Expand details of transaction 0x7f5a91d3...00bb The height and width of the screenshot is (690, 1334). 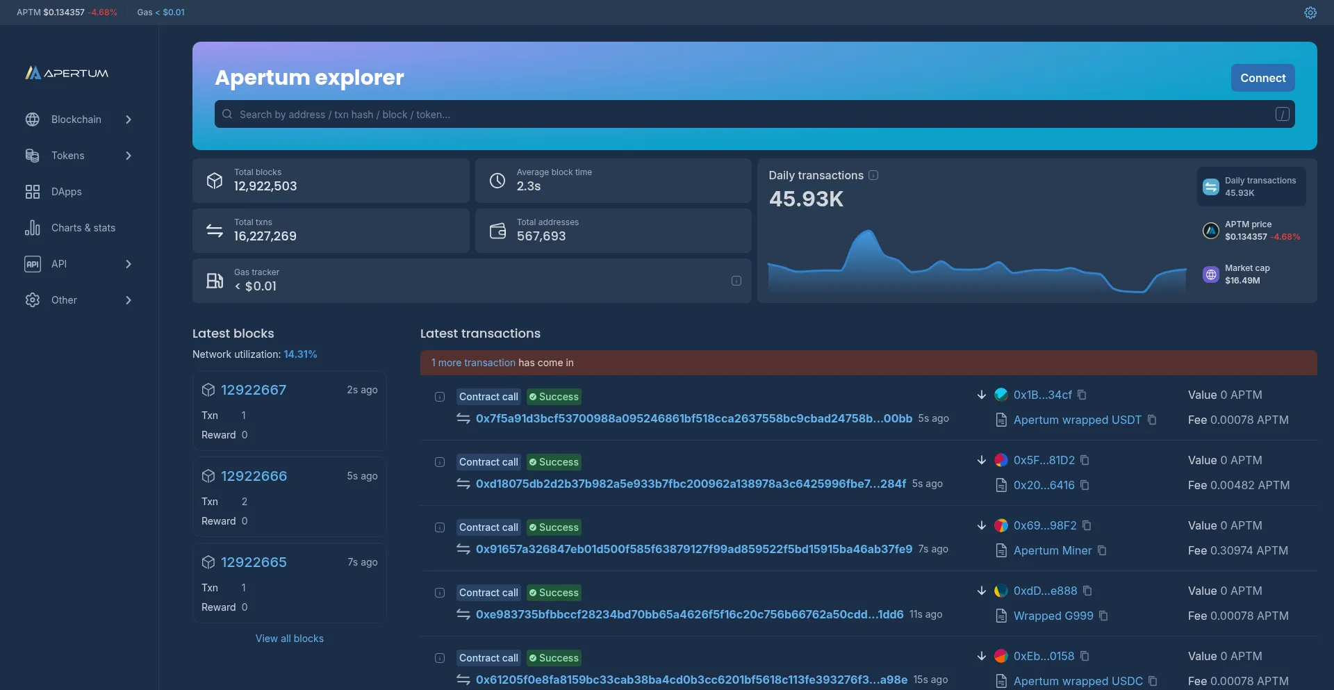tap(440, 397)
